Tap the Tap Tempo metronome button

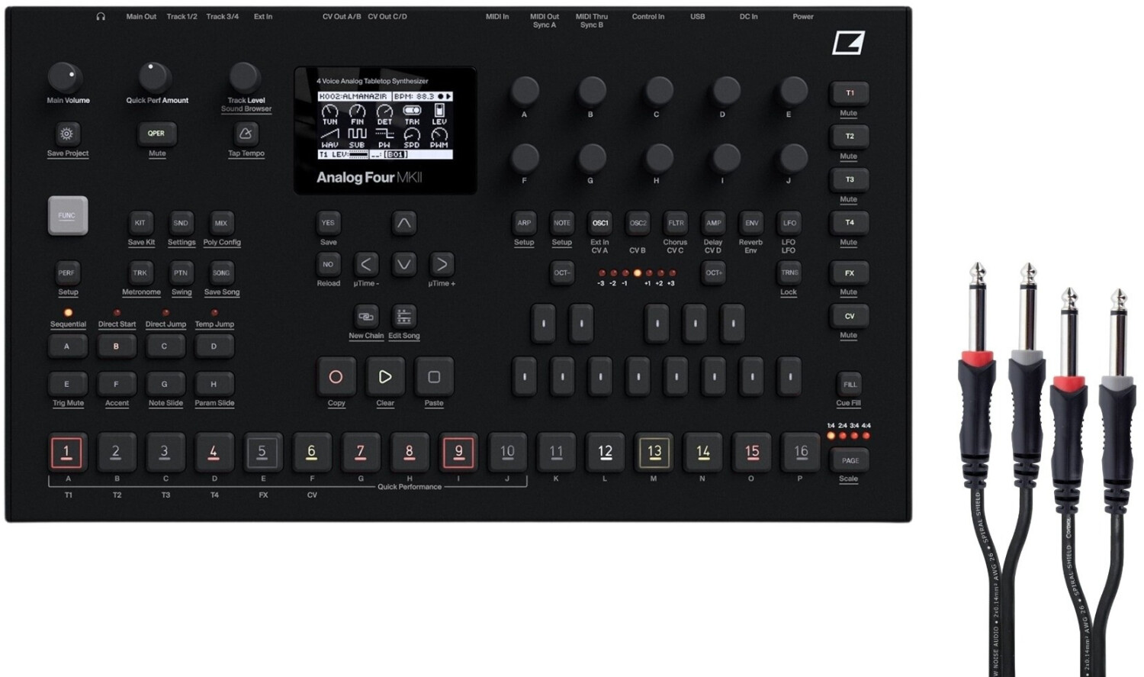click(x=245, y=134)
